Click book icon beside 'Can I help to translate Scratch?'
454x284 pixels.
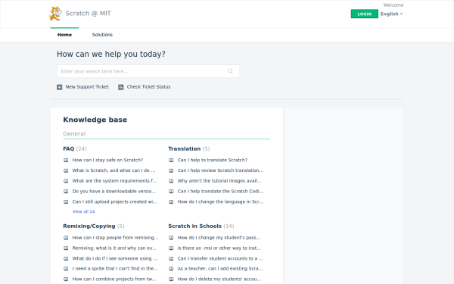point(171,160)
